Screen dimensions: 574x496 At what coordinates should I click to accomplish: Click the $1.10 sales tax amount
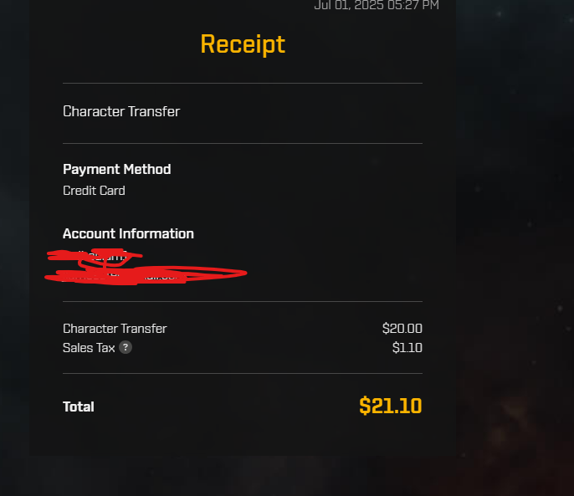pyautogui.click(x=407, y=348)
